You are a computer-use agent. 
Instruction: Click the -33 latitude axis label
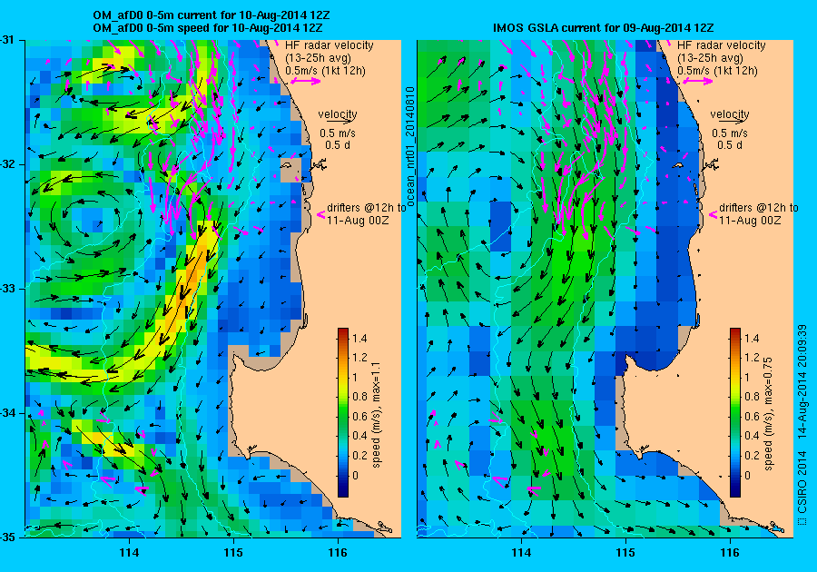[6, 289]
